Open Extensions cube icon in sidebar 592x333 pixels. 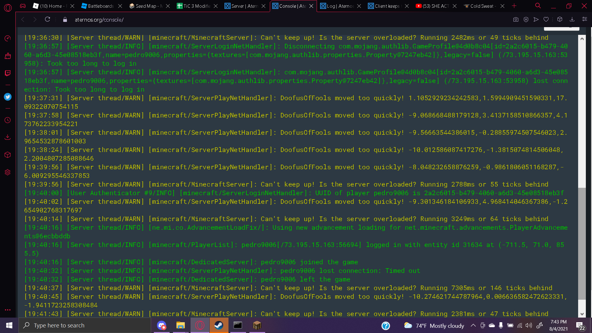[8, 155]
